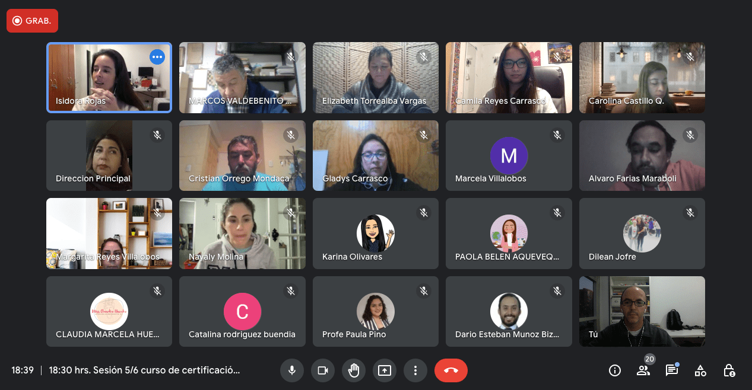This screenshot has height=390, width=752.
Task: Click muted mic icon on Marcela Villalobos tile
Action: pyautogui.click(x=557, y=135)
